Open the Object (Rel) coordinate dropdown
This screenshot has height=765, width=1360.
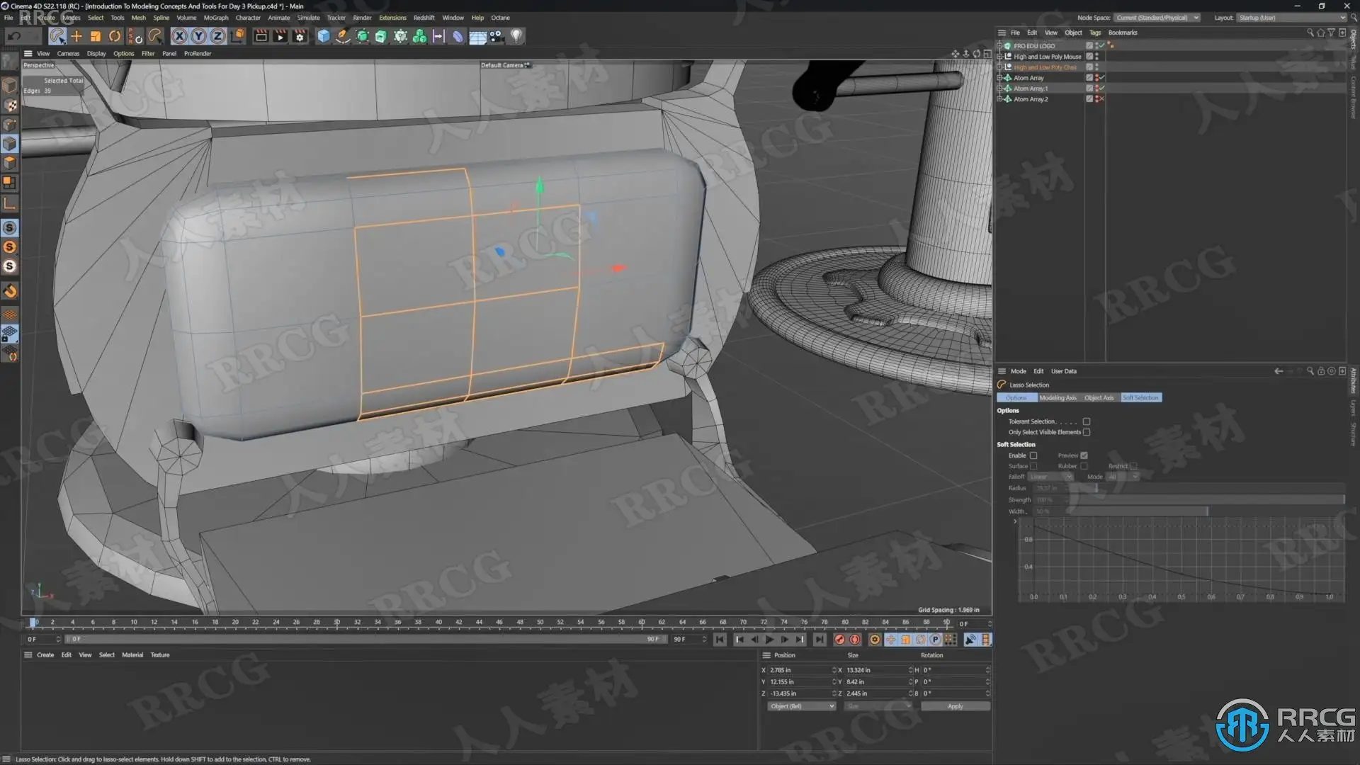tap(802, 706)
